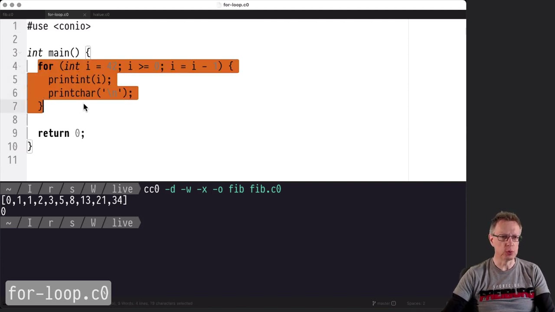Viewport: 555px width, 312px height.
Task: Open the Spaces: 2 indentation menu
Action: [x=415, y=303]
